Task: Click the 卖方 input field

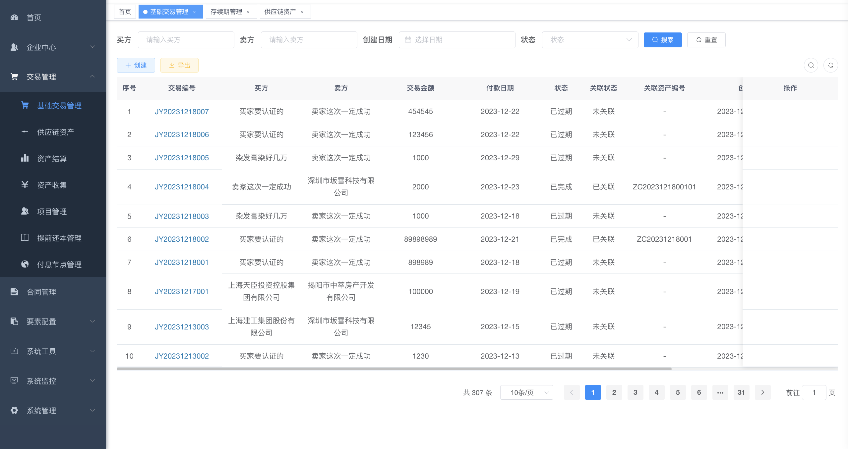Action: point(309,40)
